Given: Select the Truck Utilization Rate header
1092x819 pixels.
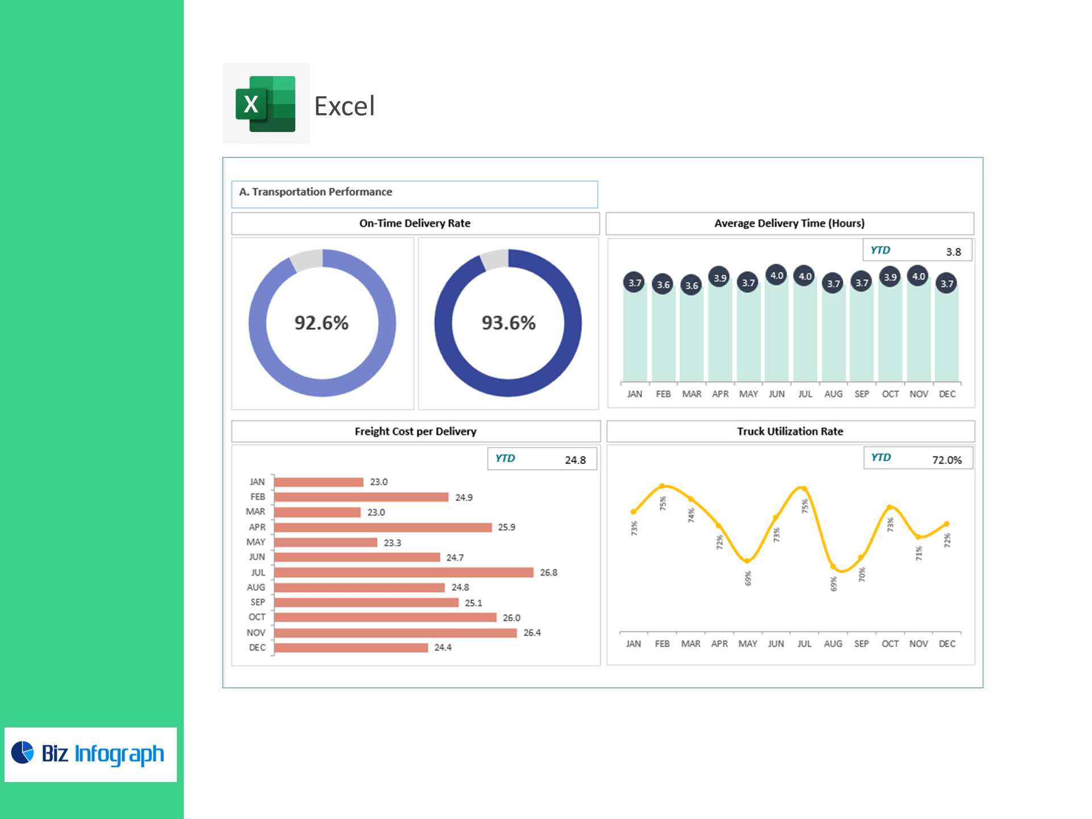Looking at the screenshot, I should coord(790,431).
